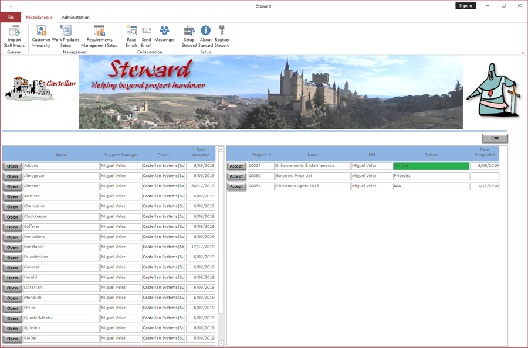Click the Read Emails icon
Viewport: 528px width, 348px height.
point(131,36)
